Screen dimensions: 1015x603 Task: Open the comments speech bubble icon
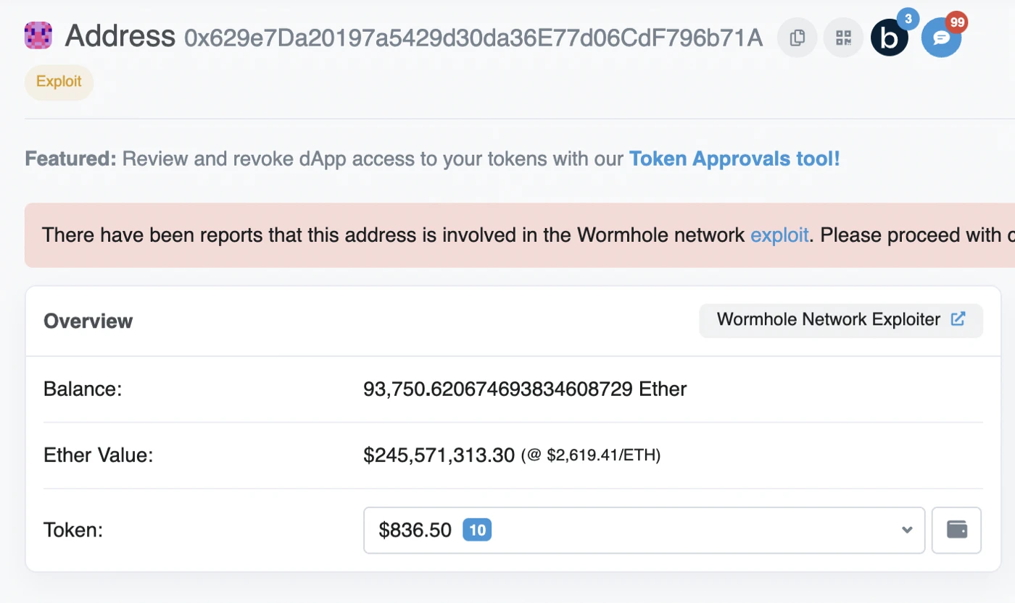[941, 38]
